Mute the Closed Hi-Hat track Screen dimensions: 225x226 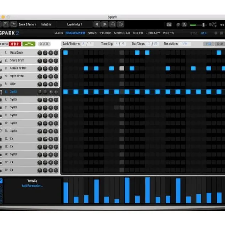[x=51, y=68]
